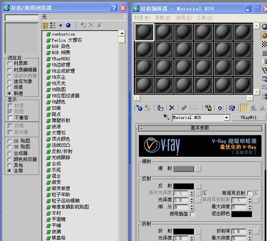The height and width of the screenshot is (241, 267).
Task: Click the Material Effects Channel 0 icon
Action: point(220,108)
